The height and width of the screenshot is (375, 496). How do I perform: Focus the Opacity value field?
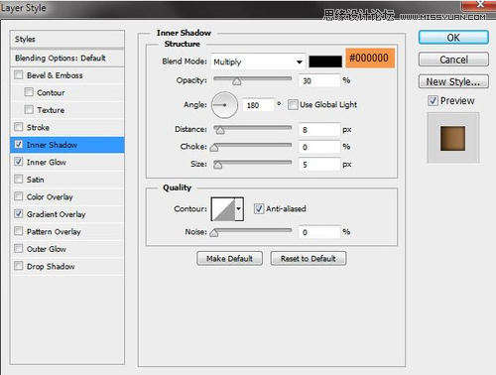click(x=319, y=80)
